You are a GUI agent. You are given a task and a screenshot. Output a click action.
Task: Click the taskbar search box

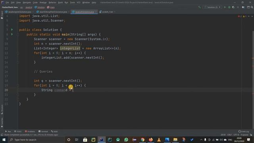36,139
